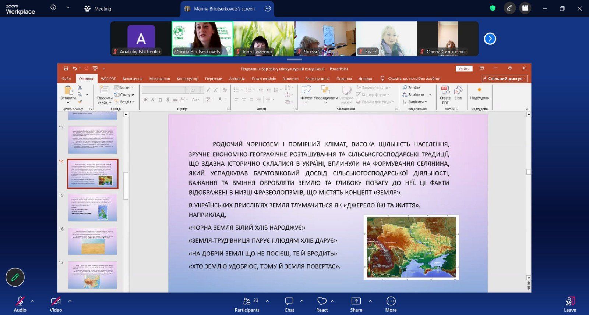Toggle the annotate pen in title bar

pyautogui.click(x=510, y=8)
